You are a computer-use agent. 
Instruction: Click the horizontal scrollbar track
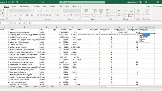click(x=122, y=86)
